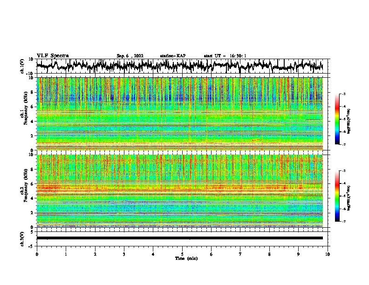The height and width of the screenshot is (285, 369).
Task: Click the "-5" tick on ch.3(V) axis
Action: (x=31, y=246)
